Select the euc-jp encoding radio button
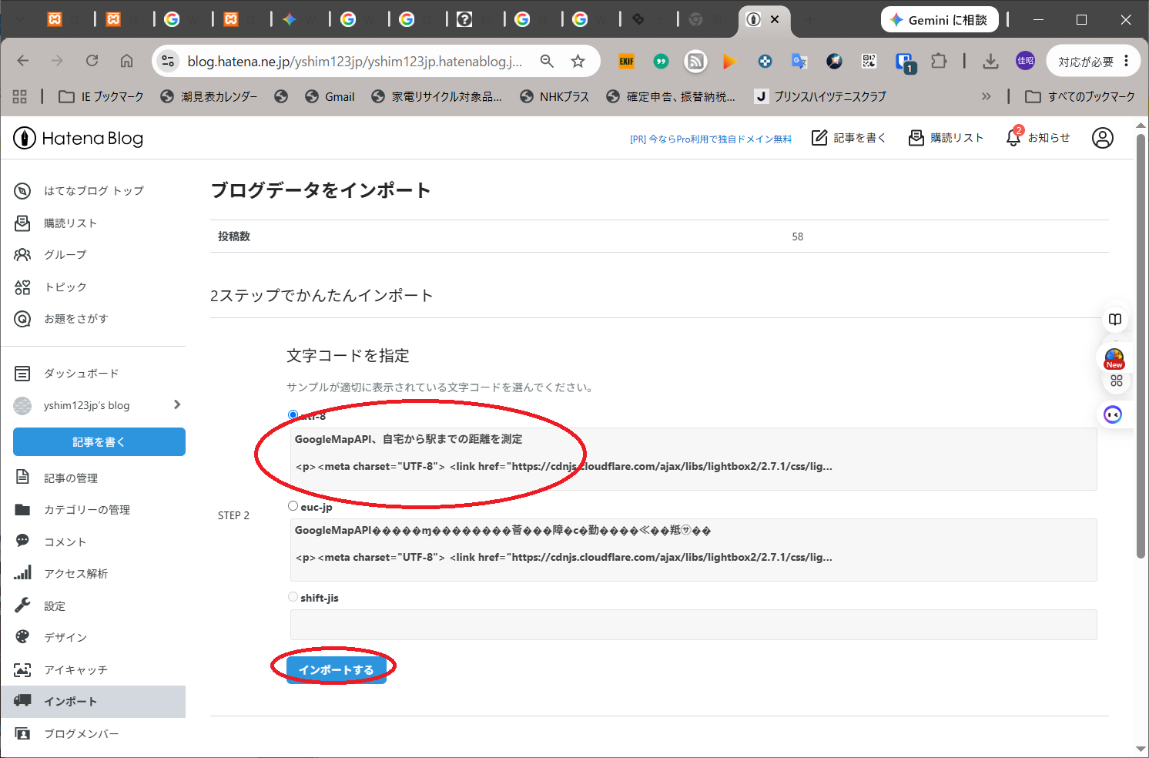Screen dimensions: 1149x758 (x=293, y=506)
